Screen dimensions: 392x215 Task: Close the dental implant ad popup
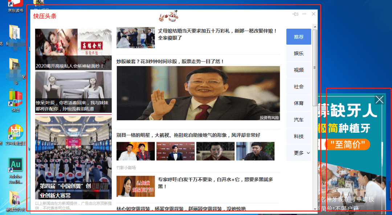click(379, 100)
